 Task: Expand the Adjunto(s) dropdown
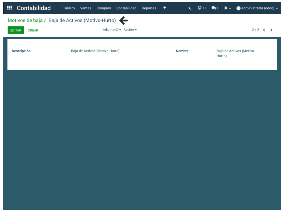point(112,30)
